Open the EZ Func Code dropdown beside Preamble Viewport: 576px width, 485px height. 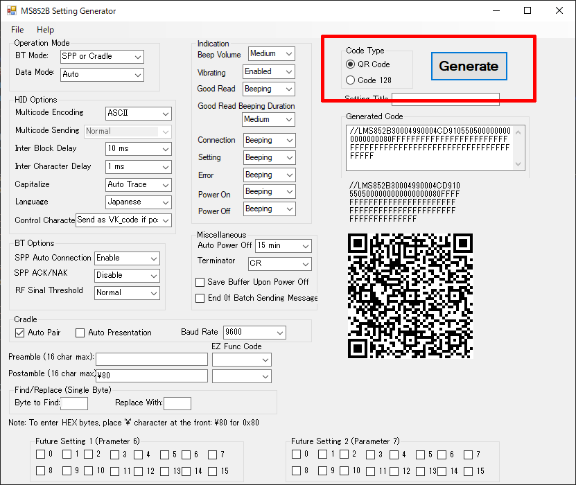point(242,360)
